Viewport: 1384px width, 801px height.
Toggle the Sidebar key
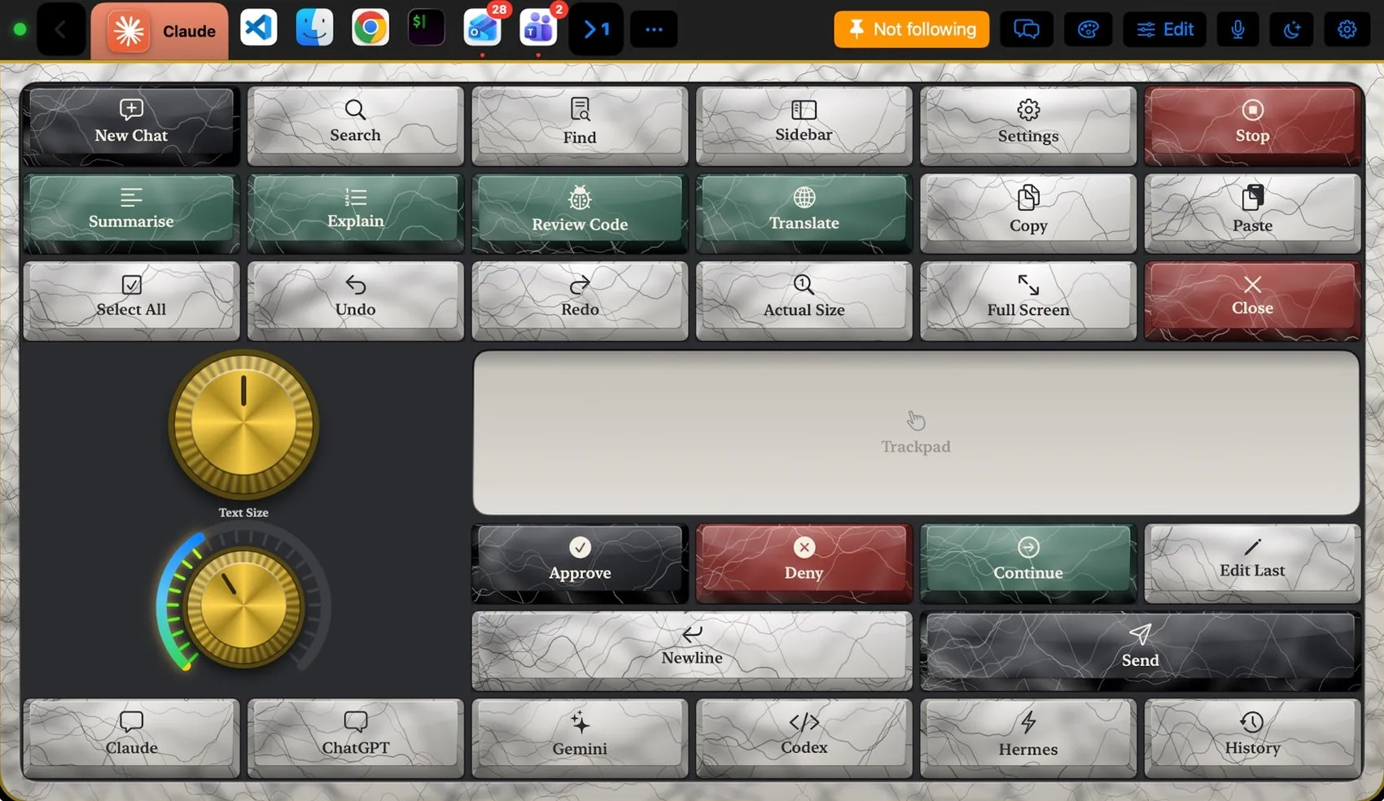tap(804, 125)
